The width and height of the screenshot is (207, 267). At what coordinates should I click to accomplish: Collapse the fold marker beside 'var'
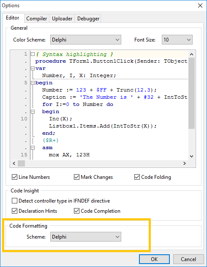coord(33,69)
